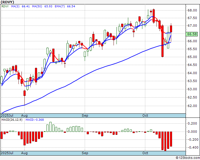Click 2025Jul on the MACD panel axis

point(7,153)
